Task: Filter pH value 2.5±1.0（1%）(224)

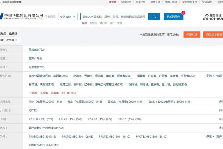Action: pyautogui.click(x=100, y=119)
